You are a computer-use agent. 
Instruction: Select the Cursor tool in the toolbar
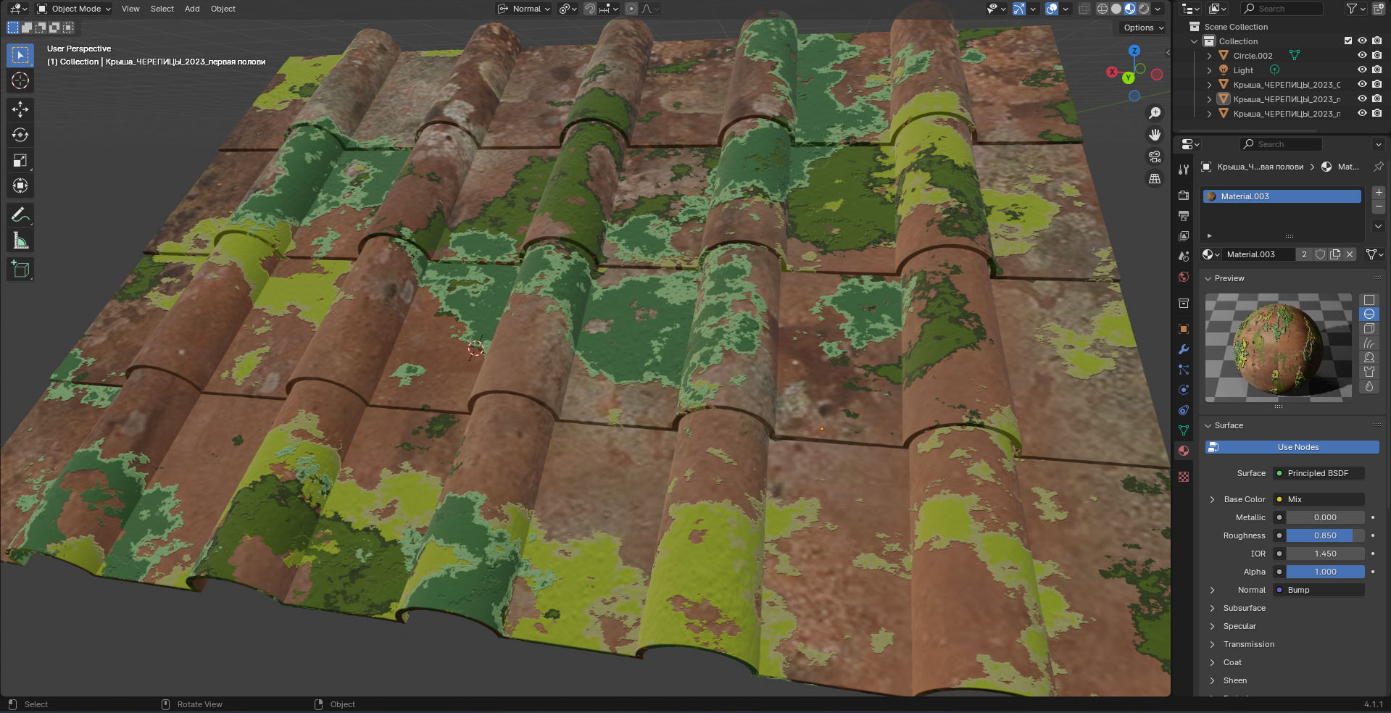tap(20, 80)
